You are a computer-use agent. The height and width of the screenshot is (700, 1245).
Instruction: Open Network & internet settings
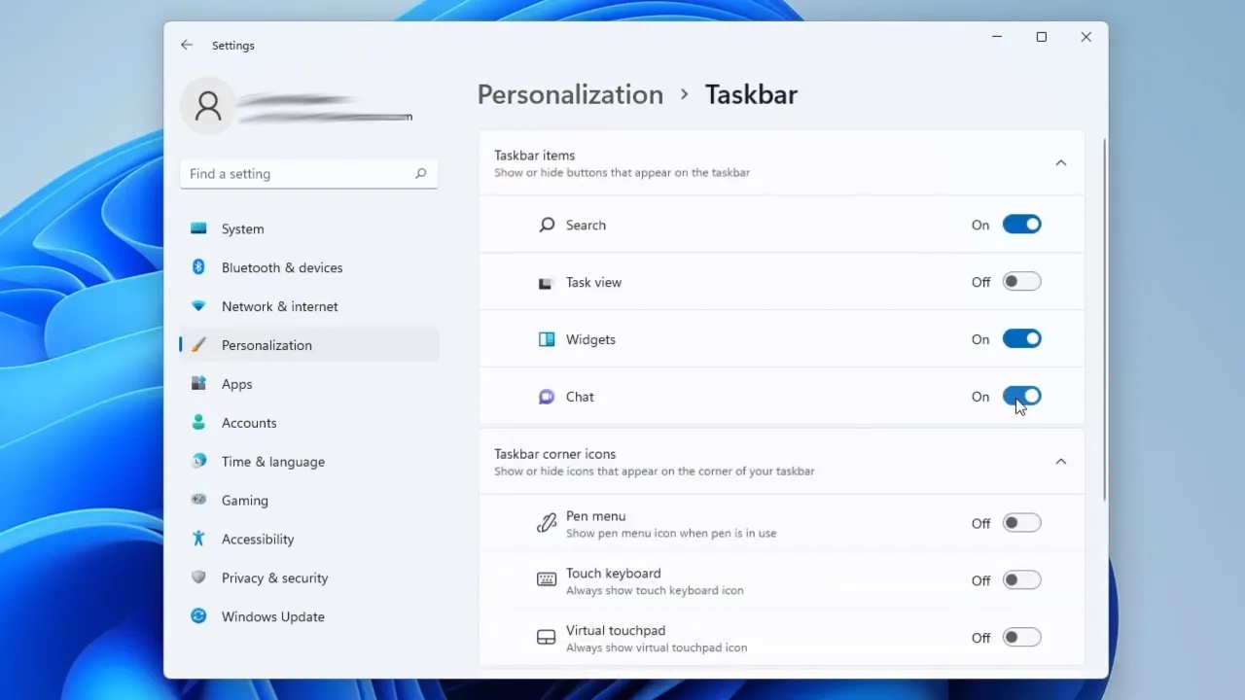(198, 306)
